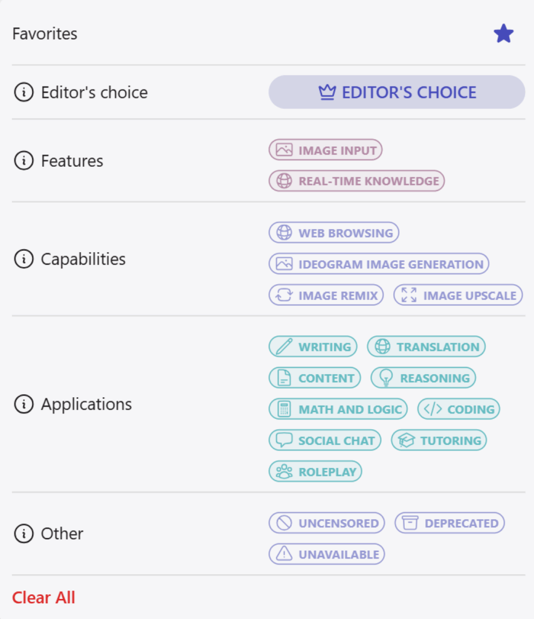Enable the Image Input feature filter
The height and width of the screenshot is (619, 534).
[326, 150]
